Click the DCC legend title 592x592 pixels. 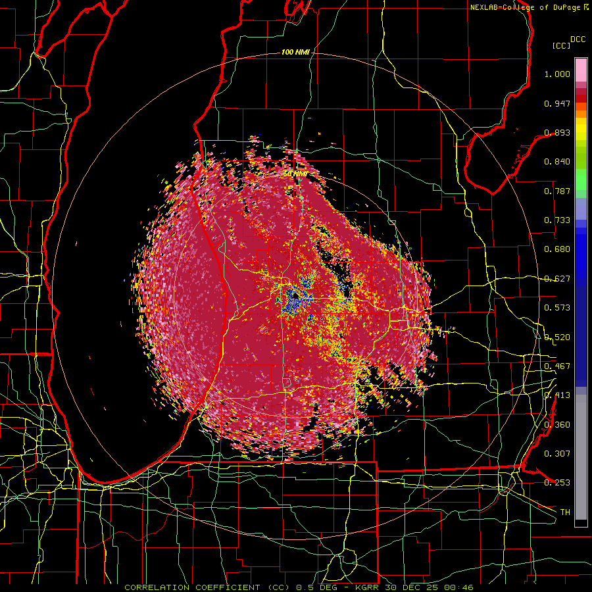coord(578,39)
